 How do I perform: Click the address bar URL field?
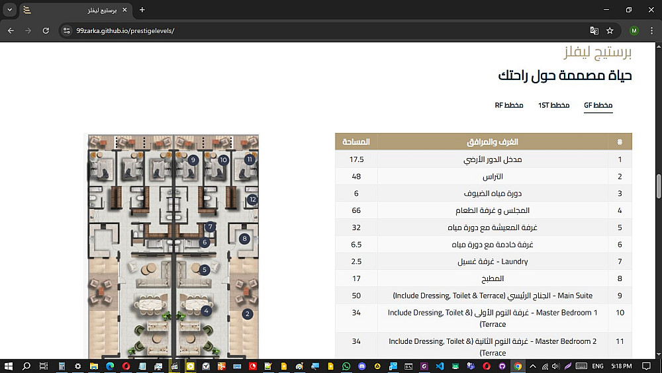(x=329, y=30)
